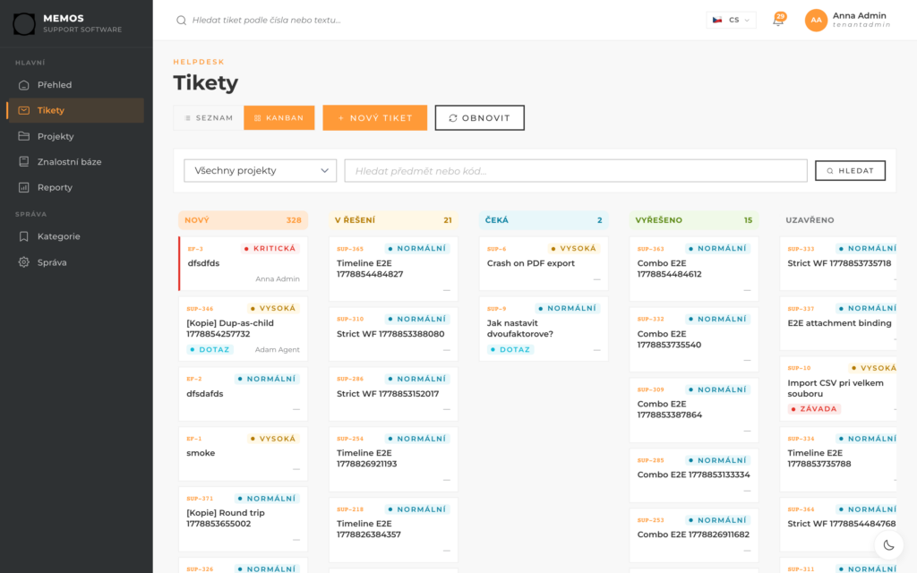
Task: Focus the Hledat předmět nebo kód field
Action: [x=576, y=171]
